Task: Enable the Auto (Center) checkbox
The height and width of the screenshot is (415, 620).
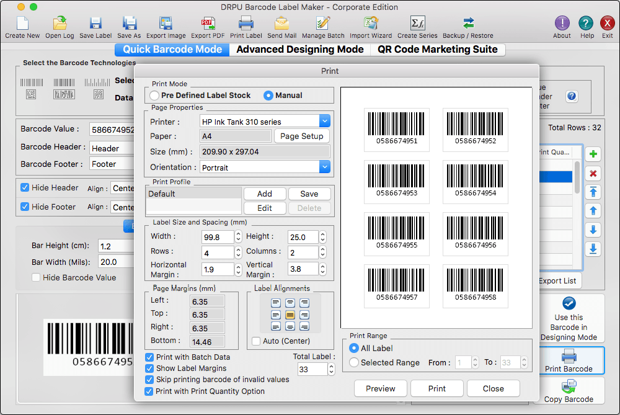Action: 256,341
